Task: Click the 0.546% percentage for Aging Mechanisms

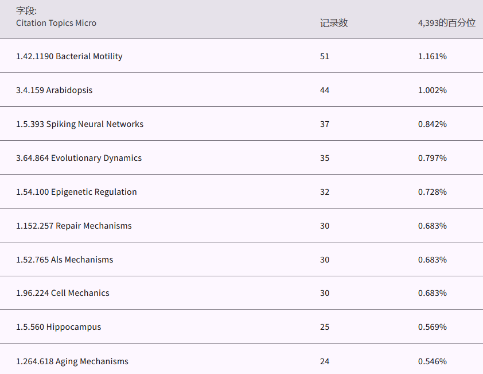Action: tap(432, 361)
